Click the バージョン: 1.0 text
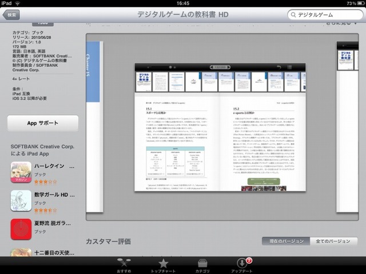The height and width of the screenshot is (274, 366). [27, 42]
